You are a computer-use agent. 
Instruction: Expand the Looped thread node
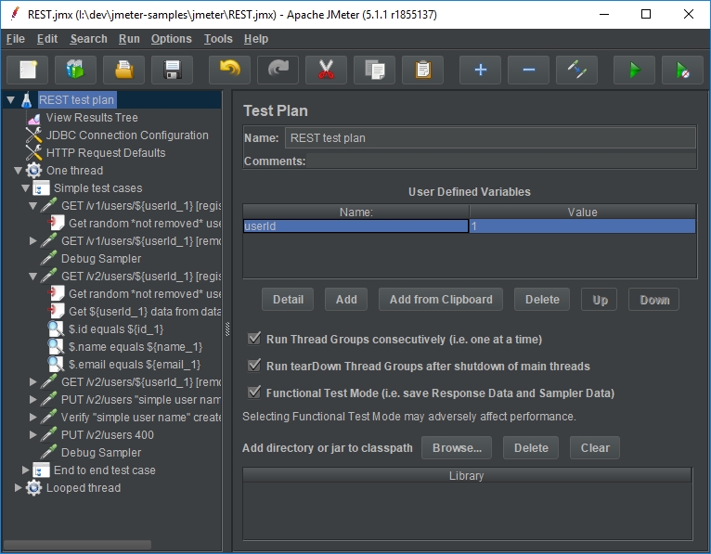19,488
